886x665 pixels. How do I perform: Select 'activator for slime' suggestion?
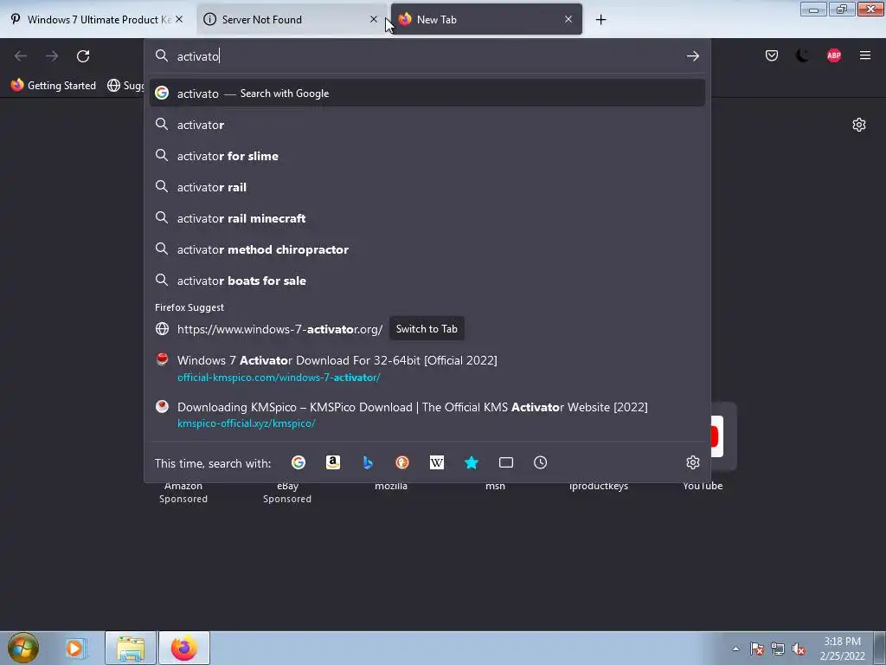(427, 156)
